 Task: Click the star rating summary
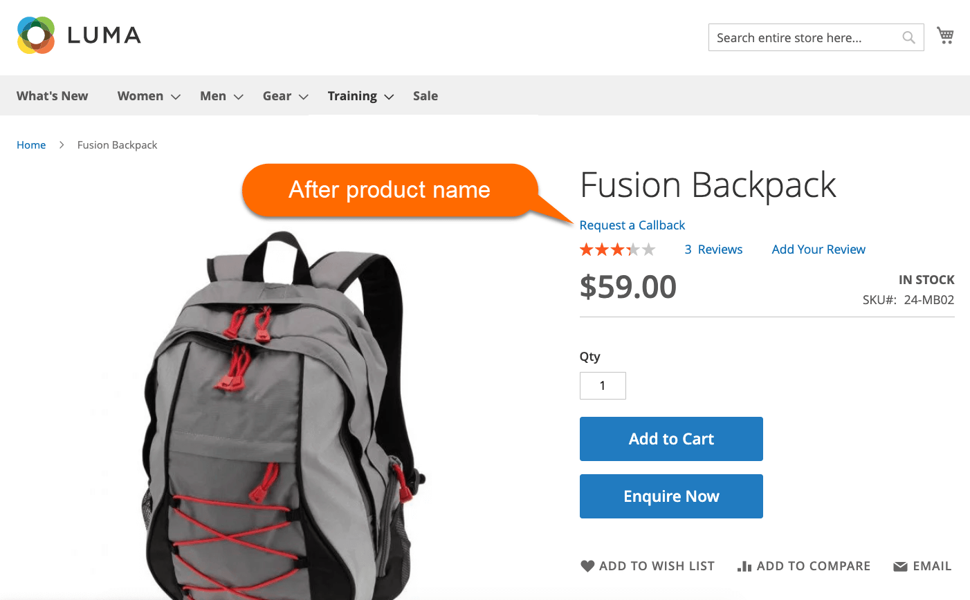tap(617, 250)
